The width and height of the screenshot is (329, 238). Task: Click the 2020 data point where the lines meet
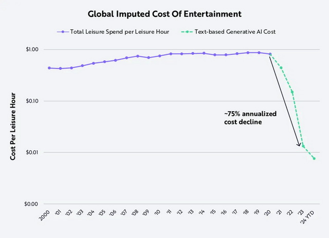pyautogui.click(x=270, y=54)
